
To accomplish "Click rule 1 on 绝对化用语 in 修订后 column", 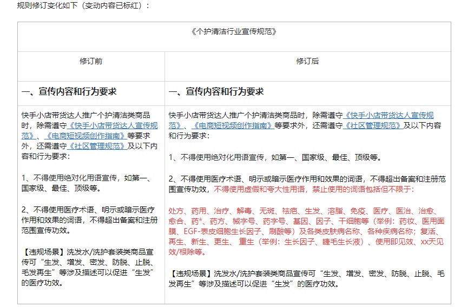I will (x=274, y=157).
